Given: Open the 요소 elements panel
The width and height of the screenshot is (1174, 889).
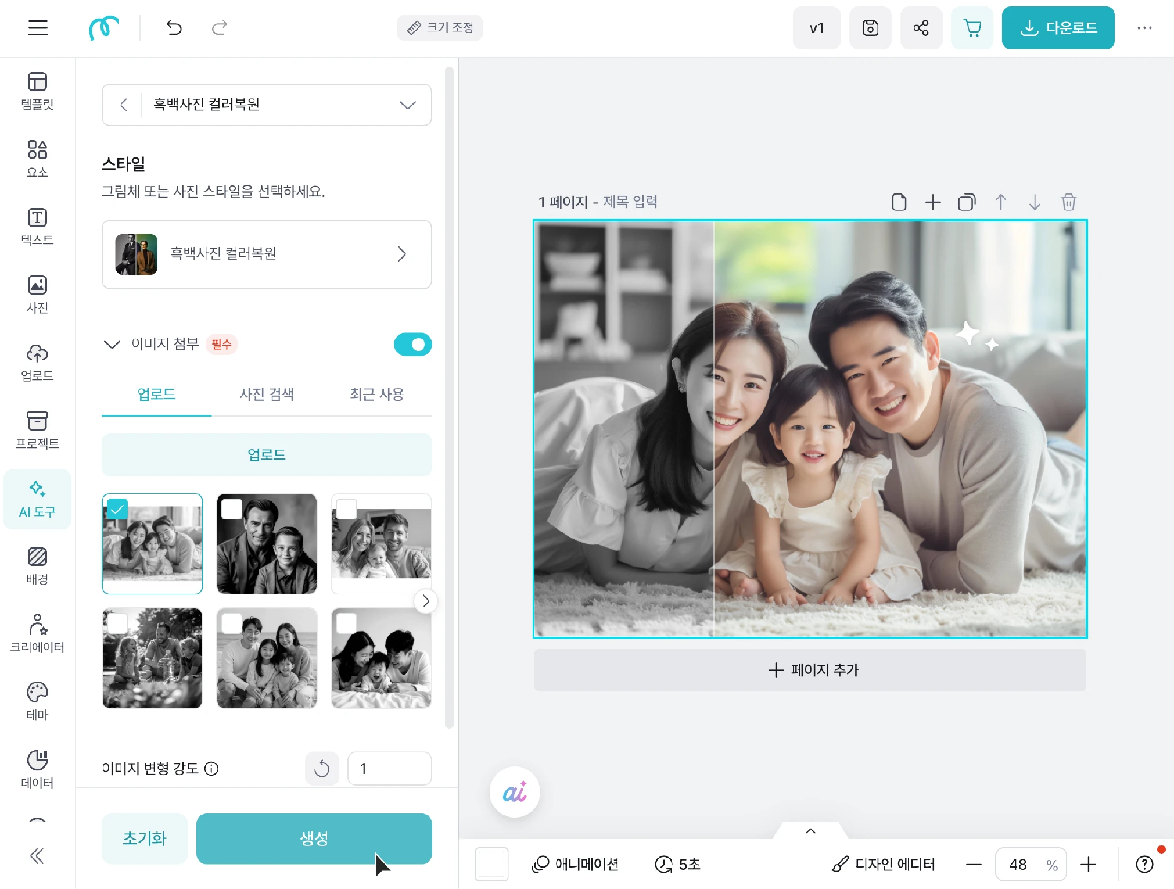Looking at the screenshot, I should coord(37,159).
